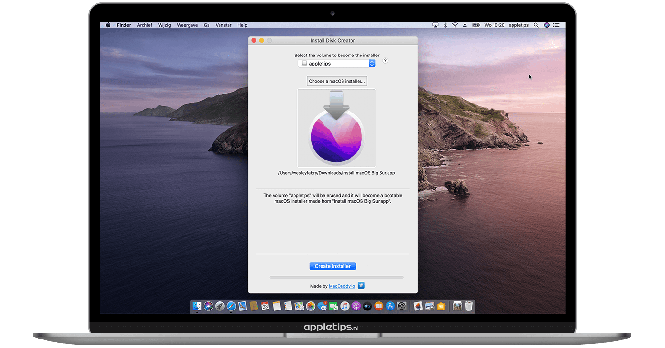Click the appletips user name in menu bar
The width and height of the screenshot is (665, 348).
(x=519, y=25)
